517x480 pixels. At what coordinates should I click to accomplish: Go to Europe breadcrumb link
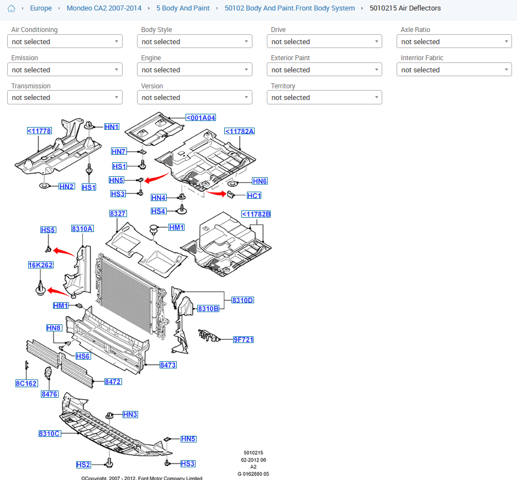[41, 8]
